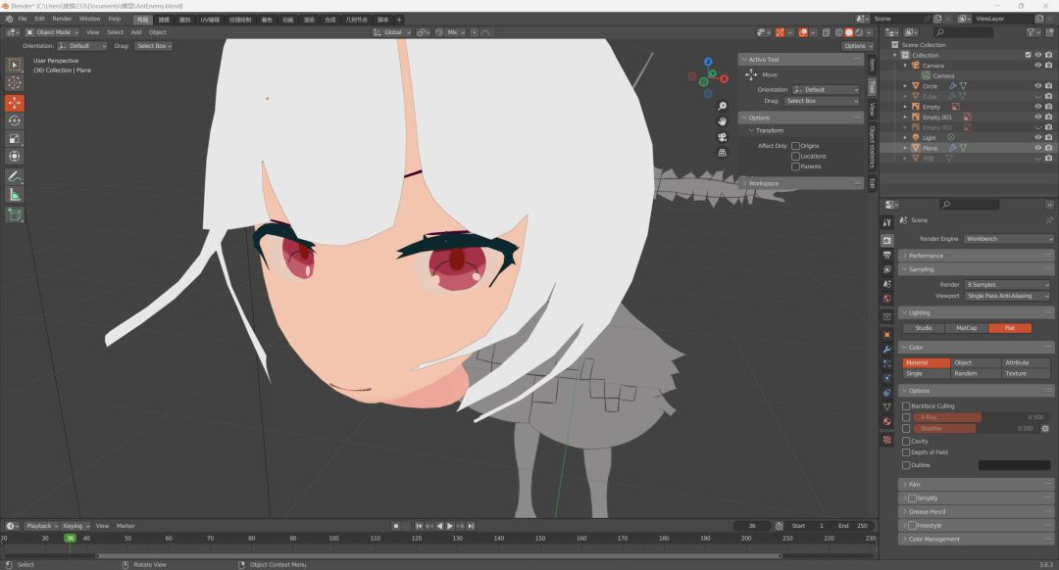Open the Render properties tab icon
This screenshot has height=570, width=1059.
[887, 240]
